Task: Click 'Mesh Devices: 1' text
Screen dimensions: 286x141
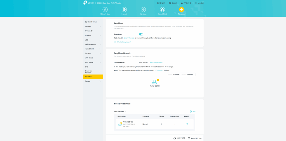Action: click(120, 111)
